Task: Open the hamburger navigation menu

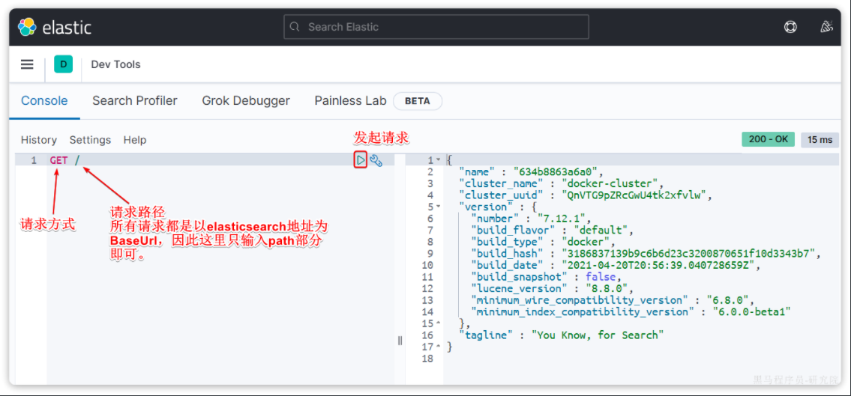Action: tap(27, 64)
